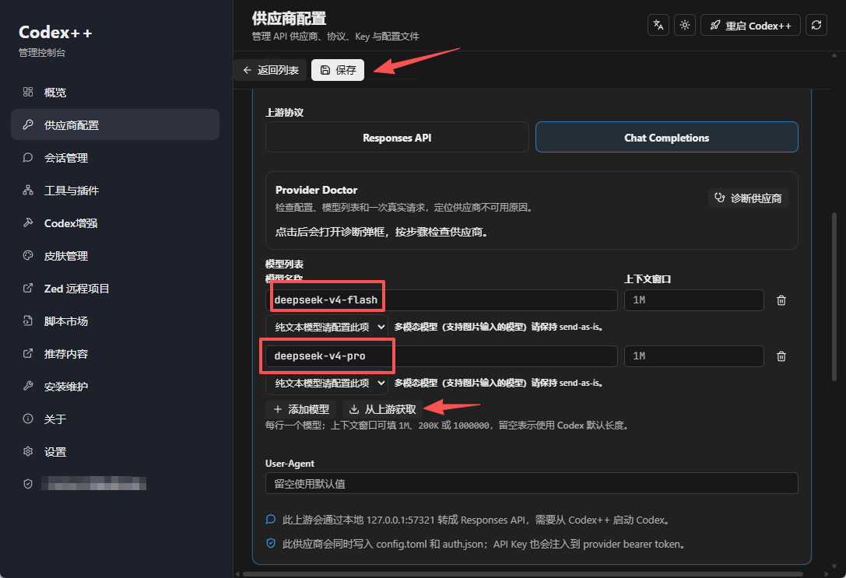Open 供应商配置 in the sidebar
Image resolution: width=846 pixels, height=578 pixels.
coord(115,125)
